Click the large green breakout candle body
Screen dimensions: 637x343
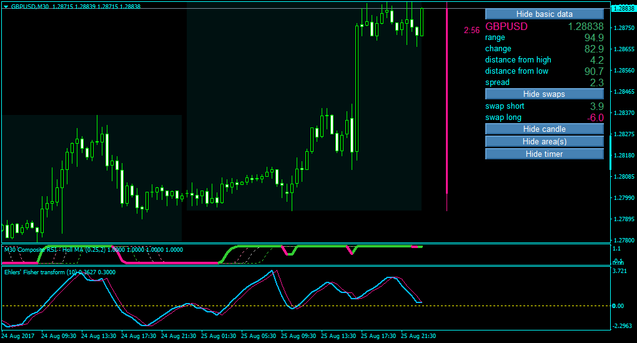pyautogui.click(x=357, y=89)
